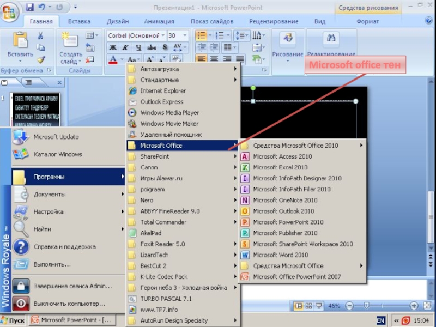Toggle bold formatting in the ribbon
Viewport: 436px width, 327px height.
[x=113, y=47]
